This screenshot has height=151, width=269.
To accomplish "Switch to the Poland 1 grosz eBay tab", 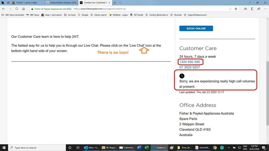I will pos(22,2).
